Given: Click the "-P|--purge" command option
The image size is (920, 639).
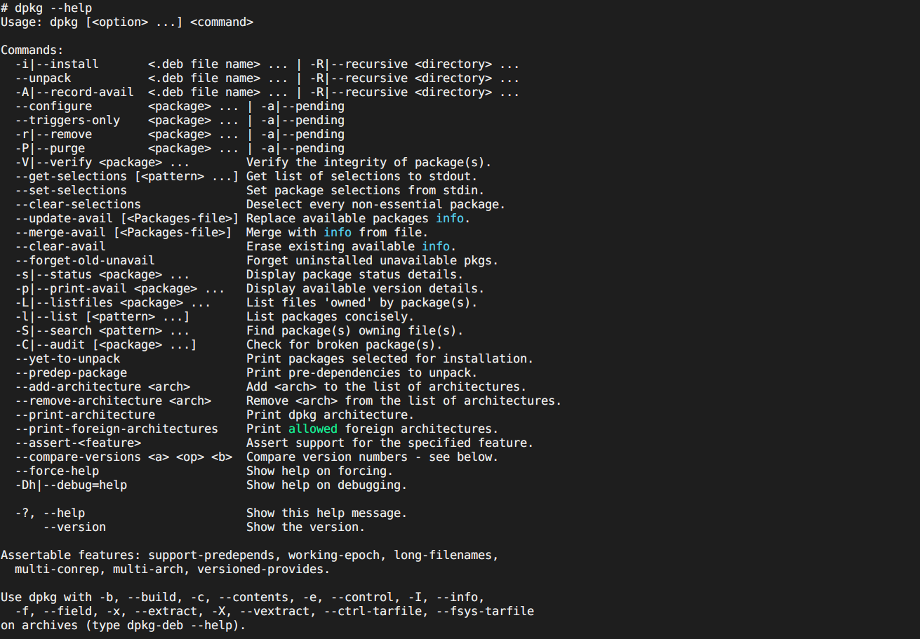Looking at the screenshot, I should [50, 148].
